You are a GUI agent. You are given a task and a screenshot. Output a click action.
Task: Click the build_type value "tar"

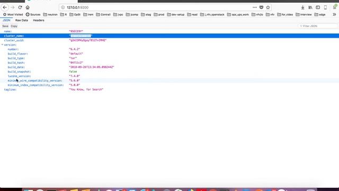[x=73, y=58]
